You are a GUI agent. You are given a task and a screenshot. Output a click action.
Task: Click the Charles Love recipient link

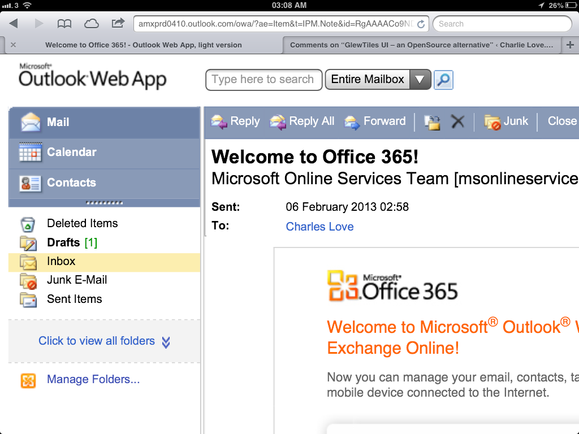[x=319, y=227]
